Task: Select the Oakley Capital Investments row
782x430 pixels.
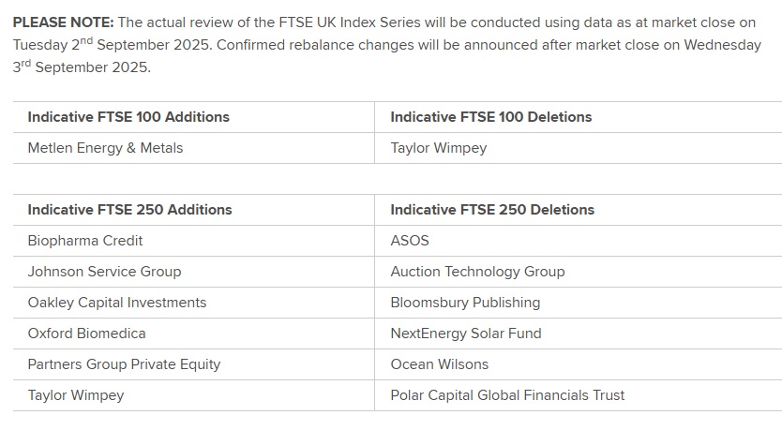Action: pos(116,303)
